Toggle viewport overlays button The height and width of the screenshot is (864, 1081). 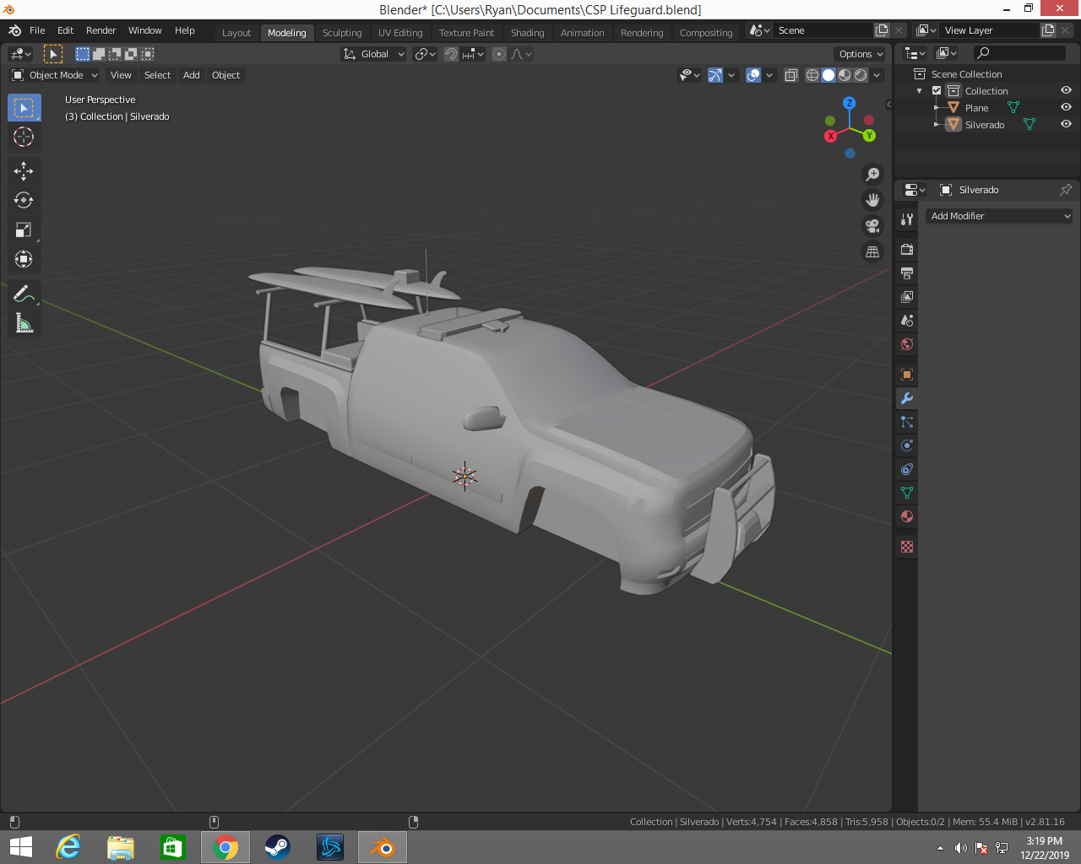click(753, 75)
